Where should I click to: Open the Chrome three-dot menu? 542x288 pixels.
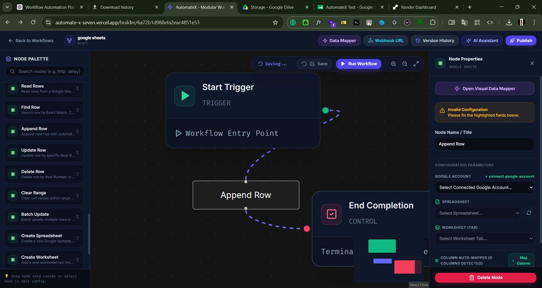coord(534,22)
